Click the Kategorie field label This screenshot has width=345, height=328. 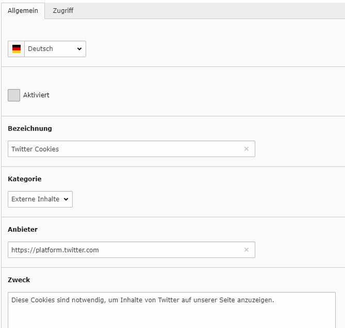coord(25,179)
